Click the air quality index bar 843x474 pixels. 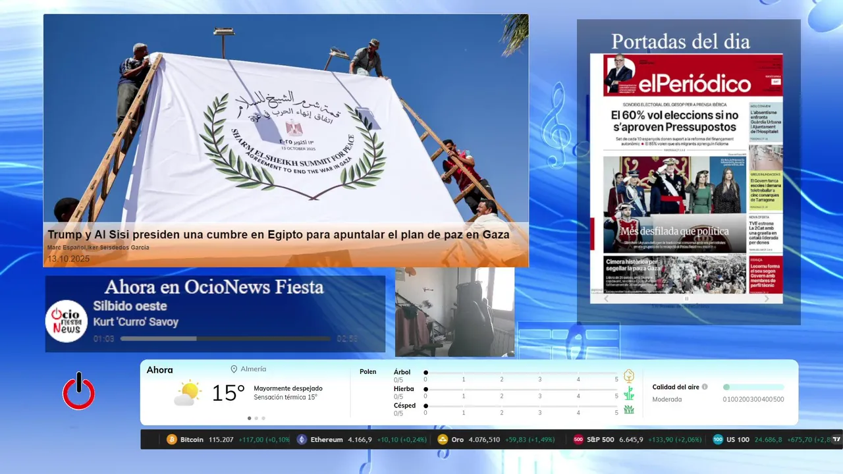tap(753, 387)
